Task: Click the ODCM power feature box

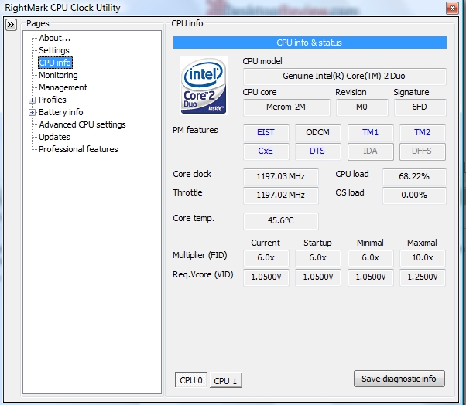Action: pos(317,132)
